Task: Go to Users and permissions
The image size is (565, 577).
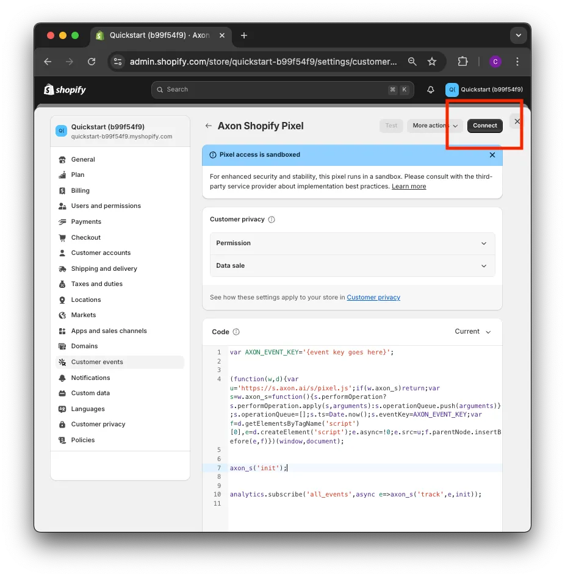Action: click(120, 206)
